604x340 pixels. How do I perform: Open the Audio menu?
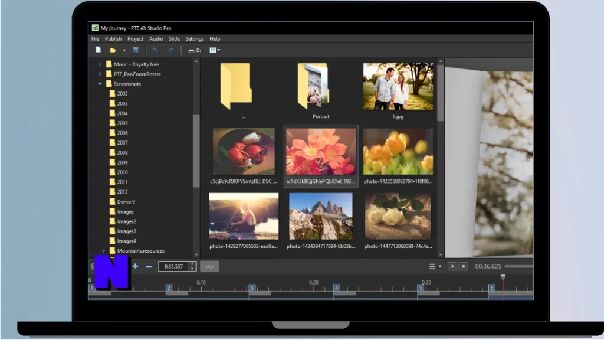click(156, 38)
